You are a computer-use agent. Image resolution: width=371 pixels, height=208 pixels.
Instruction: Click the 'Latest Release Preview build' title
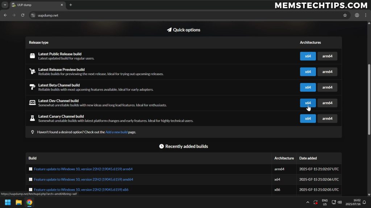click(62, 70)
